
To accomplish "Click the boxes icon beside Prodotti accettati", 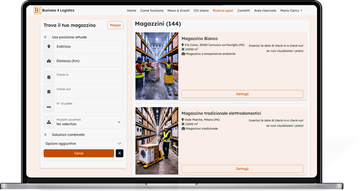I will click(49, 122).
